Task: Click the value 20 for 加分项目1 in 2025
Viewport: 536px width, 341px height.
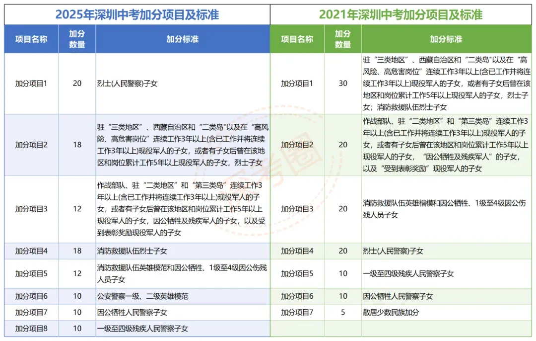Action: point(76,84)
